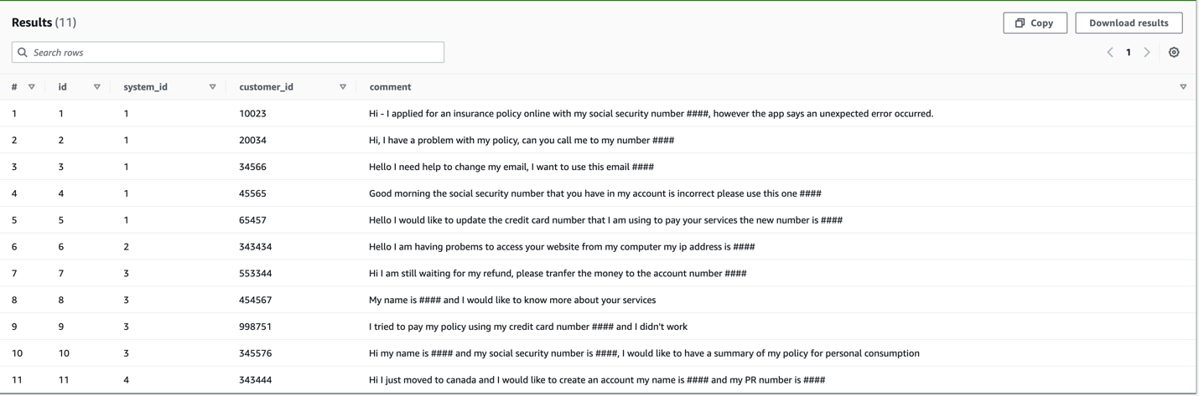Click the comment about IP address

pyautogui.click(x=562, y=247)
